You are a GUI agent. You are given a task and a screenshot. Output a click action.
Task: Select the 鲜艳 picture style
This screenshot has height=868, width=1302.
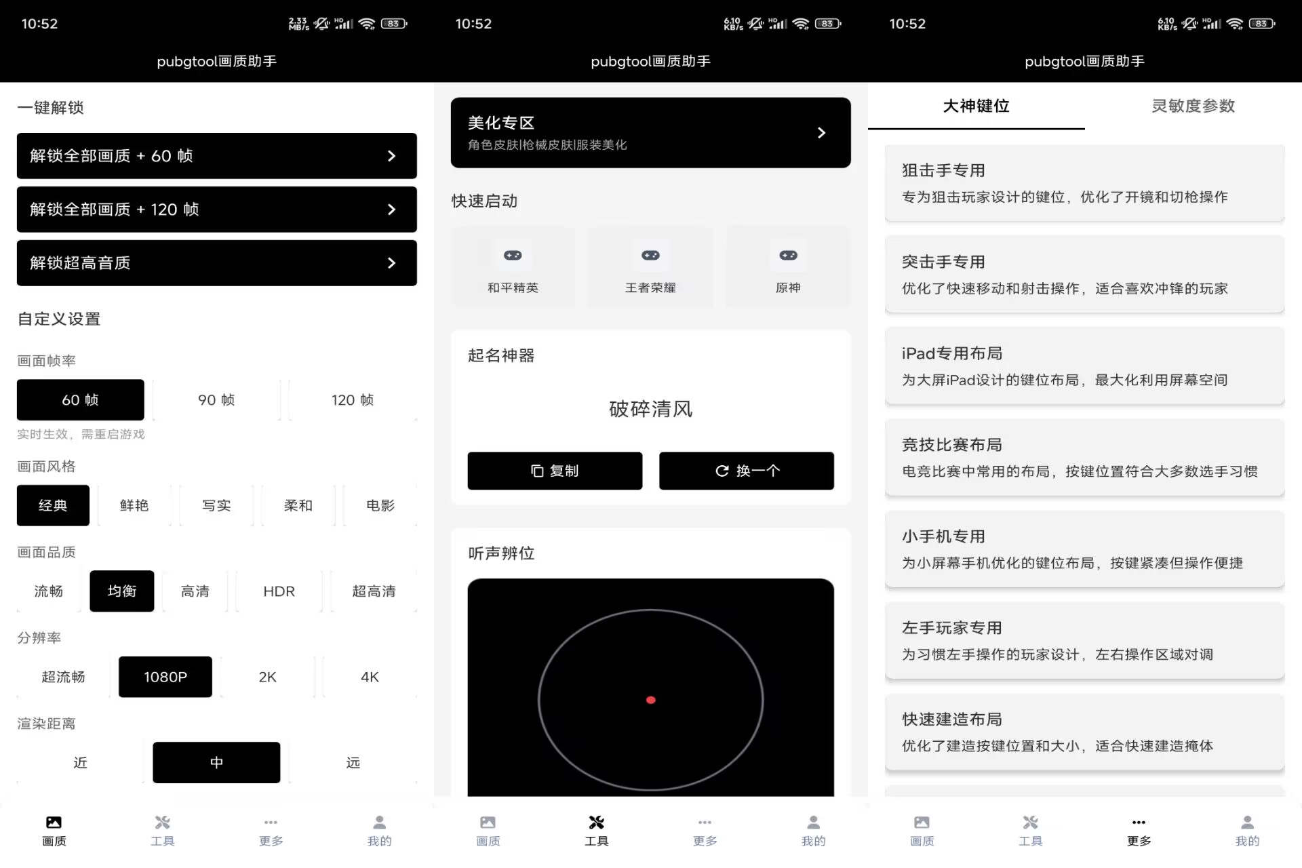pos(134,505)
